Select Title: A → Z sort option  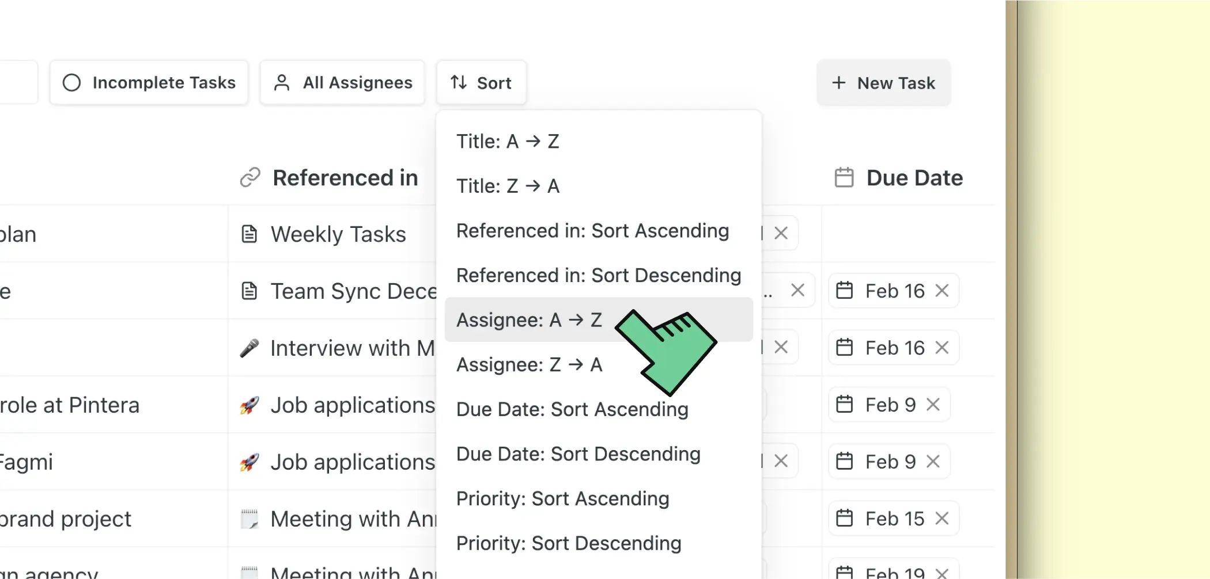point(508,142)
